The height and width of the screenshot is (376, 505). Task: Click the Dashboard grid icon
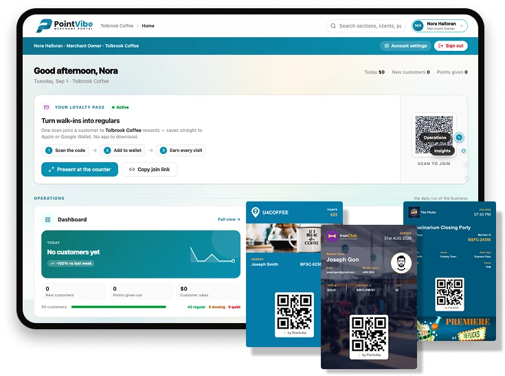[47, 219]
